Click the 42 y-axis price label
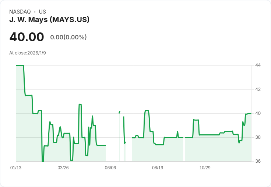Image resolution: width=271 pixels, height=187 pixels. pos(258,89)
